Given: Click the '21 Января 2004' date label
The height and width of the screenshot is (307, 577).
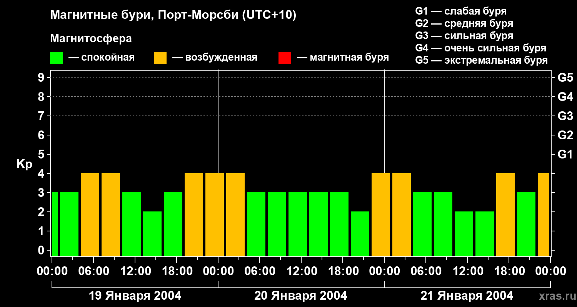Looking at the screenshot, I should tap(467, 296).
